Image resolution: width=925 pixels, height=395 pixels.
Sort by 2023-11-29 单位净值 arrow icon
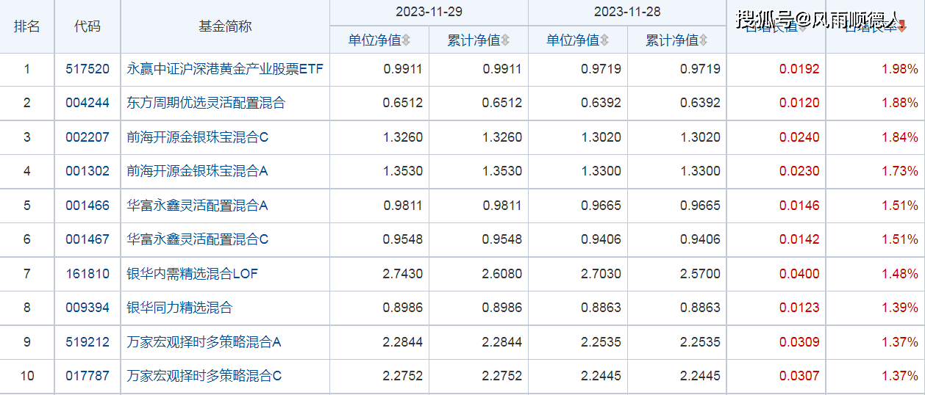coord(406,40)
